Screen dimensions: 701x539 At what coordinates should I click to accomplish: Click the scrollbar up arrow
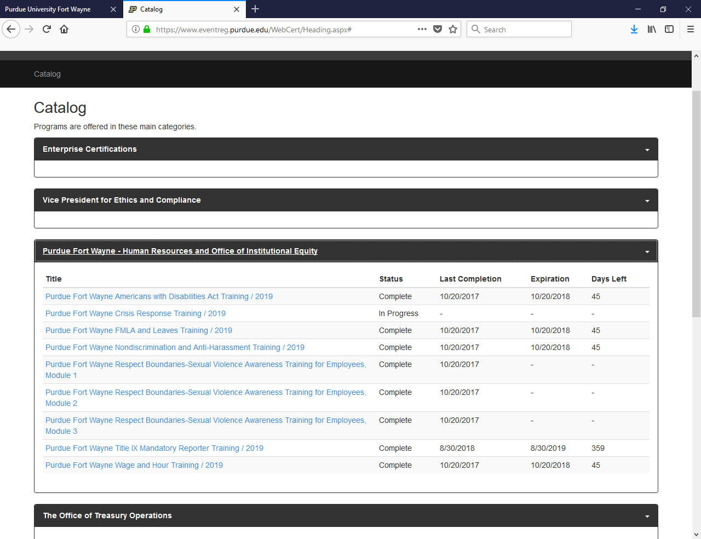(696, 55)
